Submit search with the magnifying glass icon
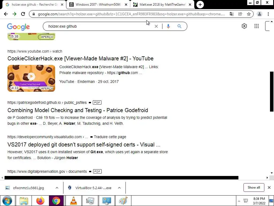This screenshot has width=274, height=206. click(x=179, y=26)
